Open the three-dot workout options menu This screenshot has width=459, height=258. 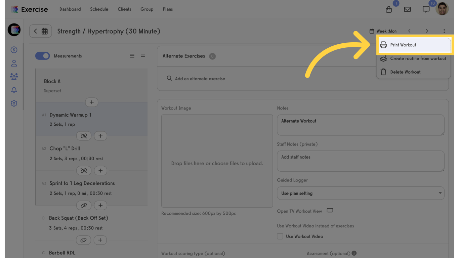(444, 31)
